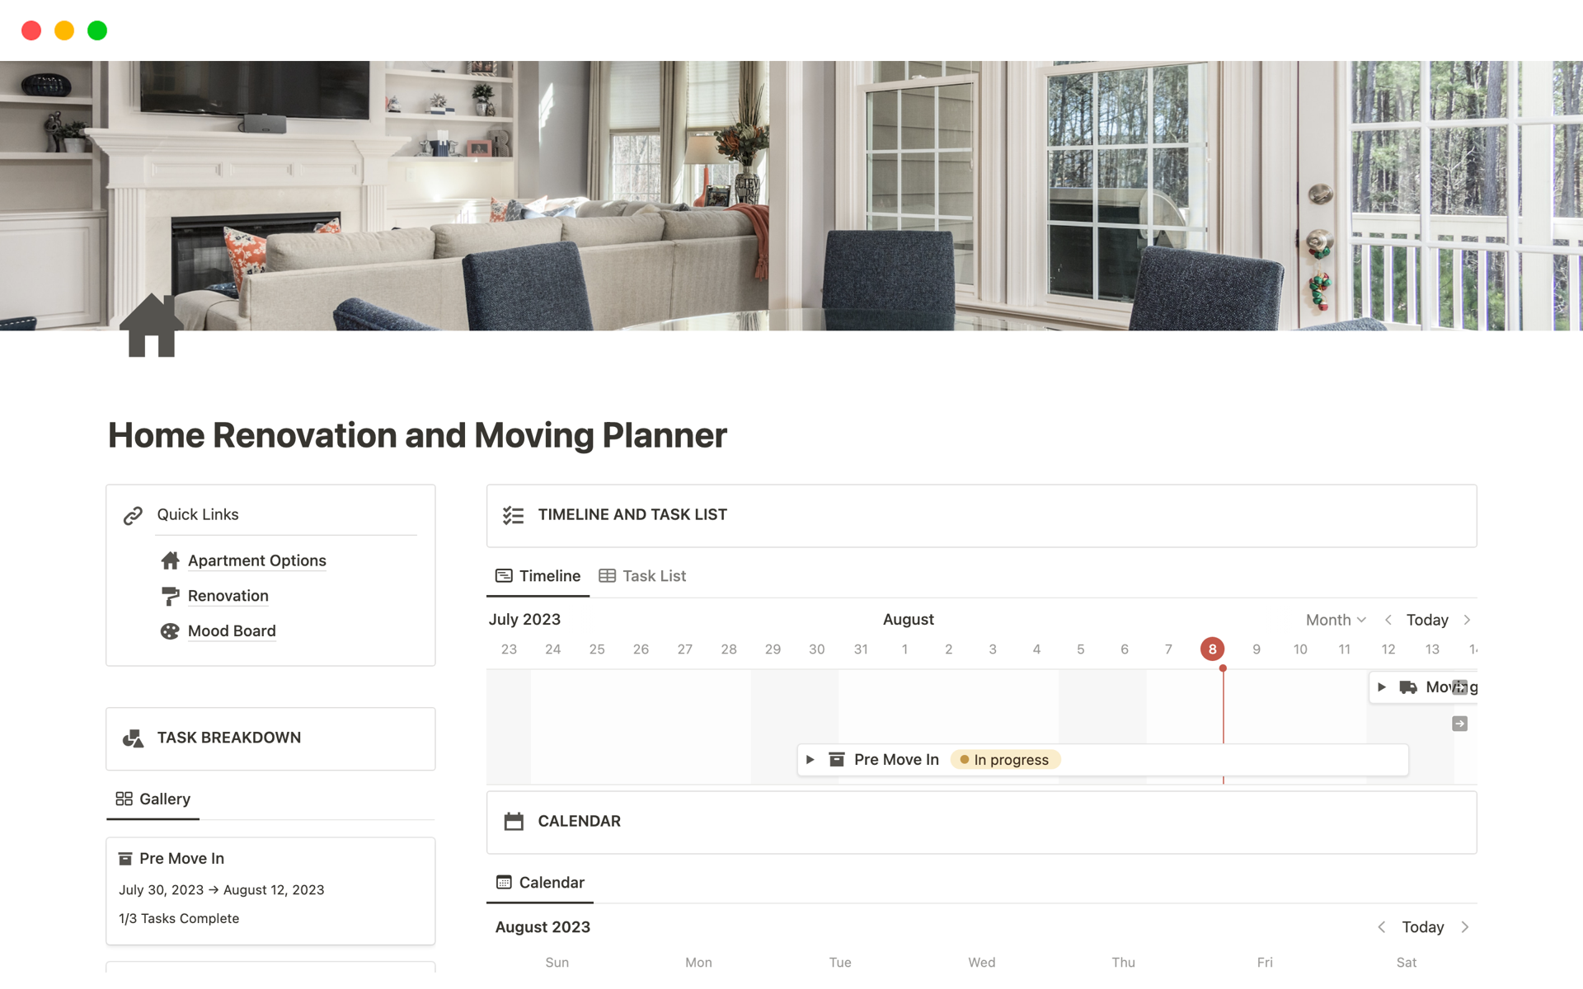Click the Quick Links chain icon
Screen dimensions: 1583x989
[x=134, y=514]
